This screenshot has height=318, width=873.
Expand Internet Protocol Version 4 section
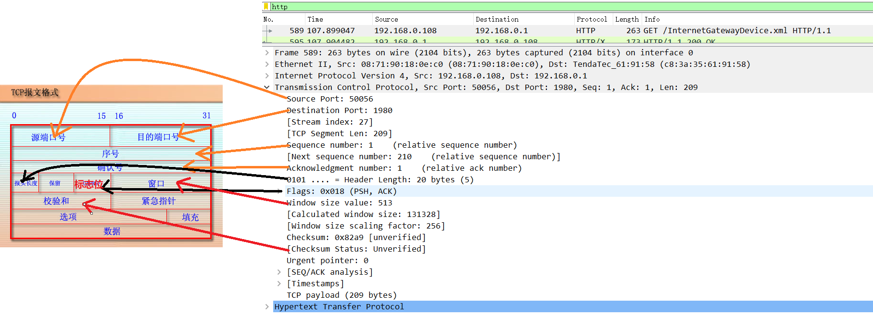267,76
